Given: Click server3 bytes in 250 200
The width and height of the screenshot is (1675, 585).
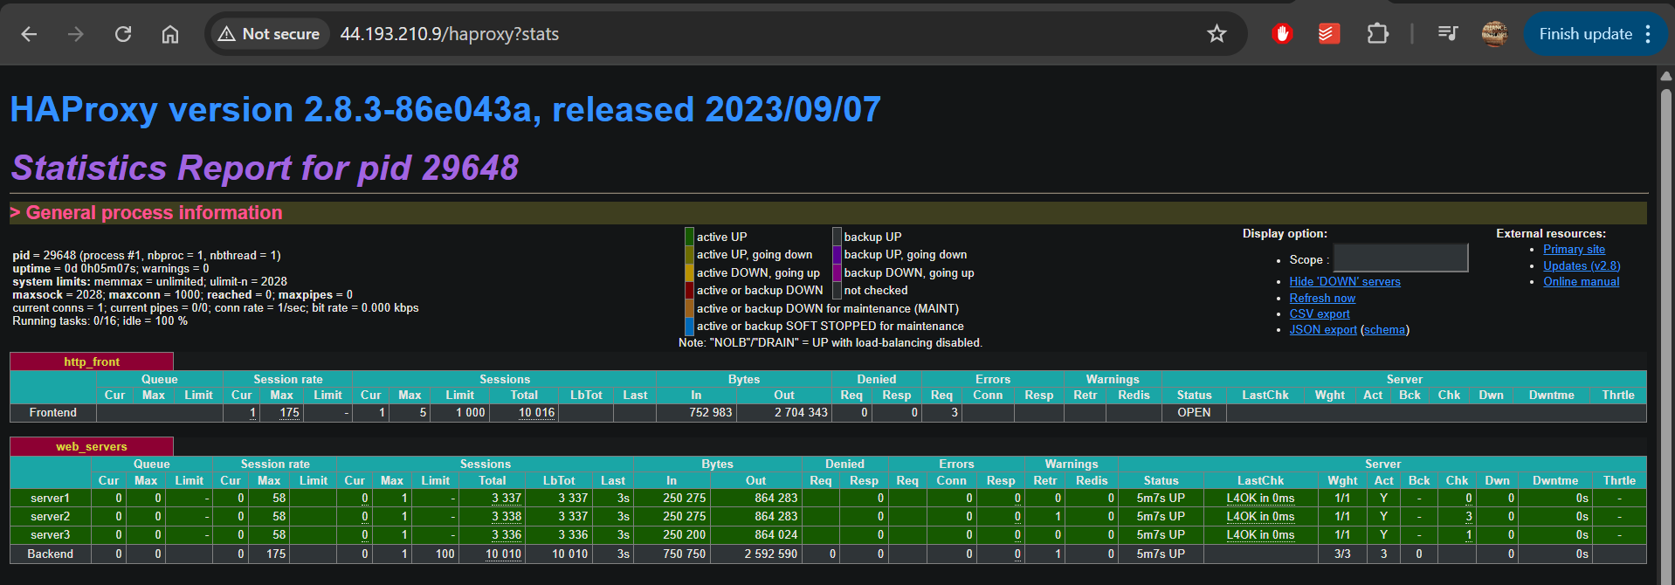Looking at the screenshot, I should tap(684, 534).
